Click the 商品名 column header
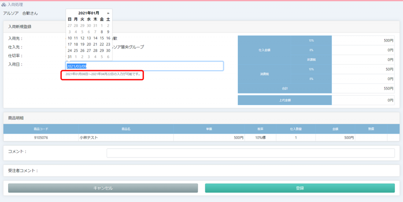This screenshot has width=403, height=202. [x=126, y=129]
